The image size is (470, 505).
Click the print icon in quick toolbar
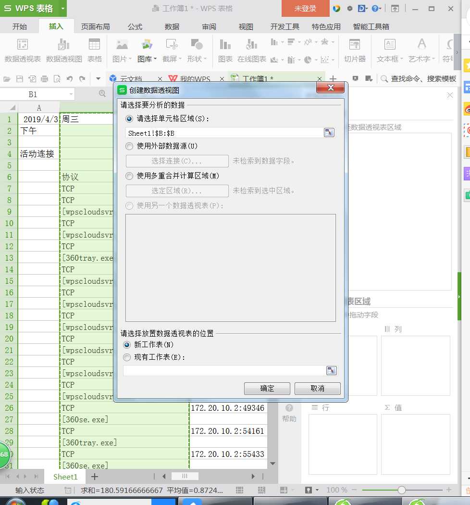[44, 79]
